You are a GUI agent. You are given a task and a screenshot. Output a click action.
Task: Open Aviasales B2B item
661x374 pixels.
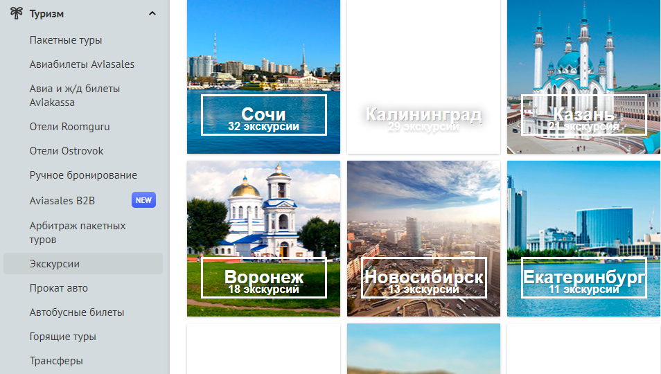pos(62,200)
